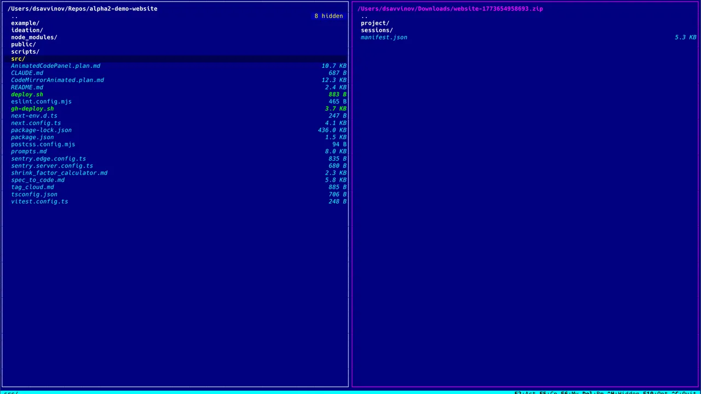Select the README.md file
The width and height of the screenshot is (701, 394).
click(x=27, y=87)
